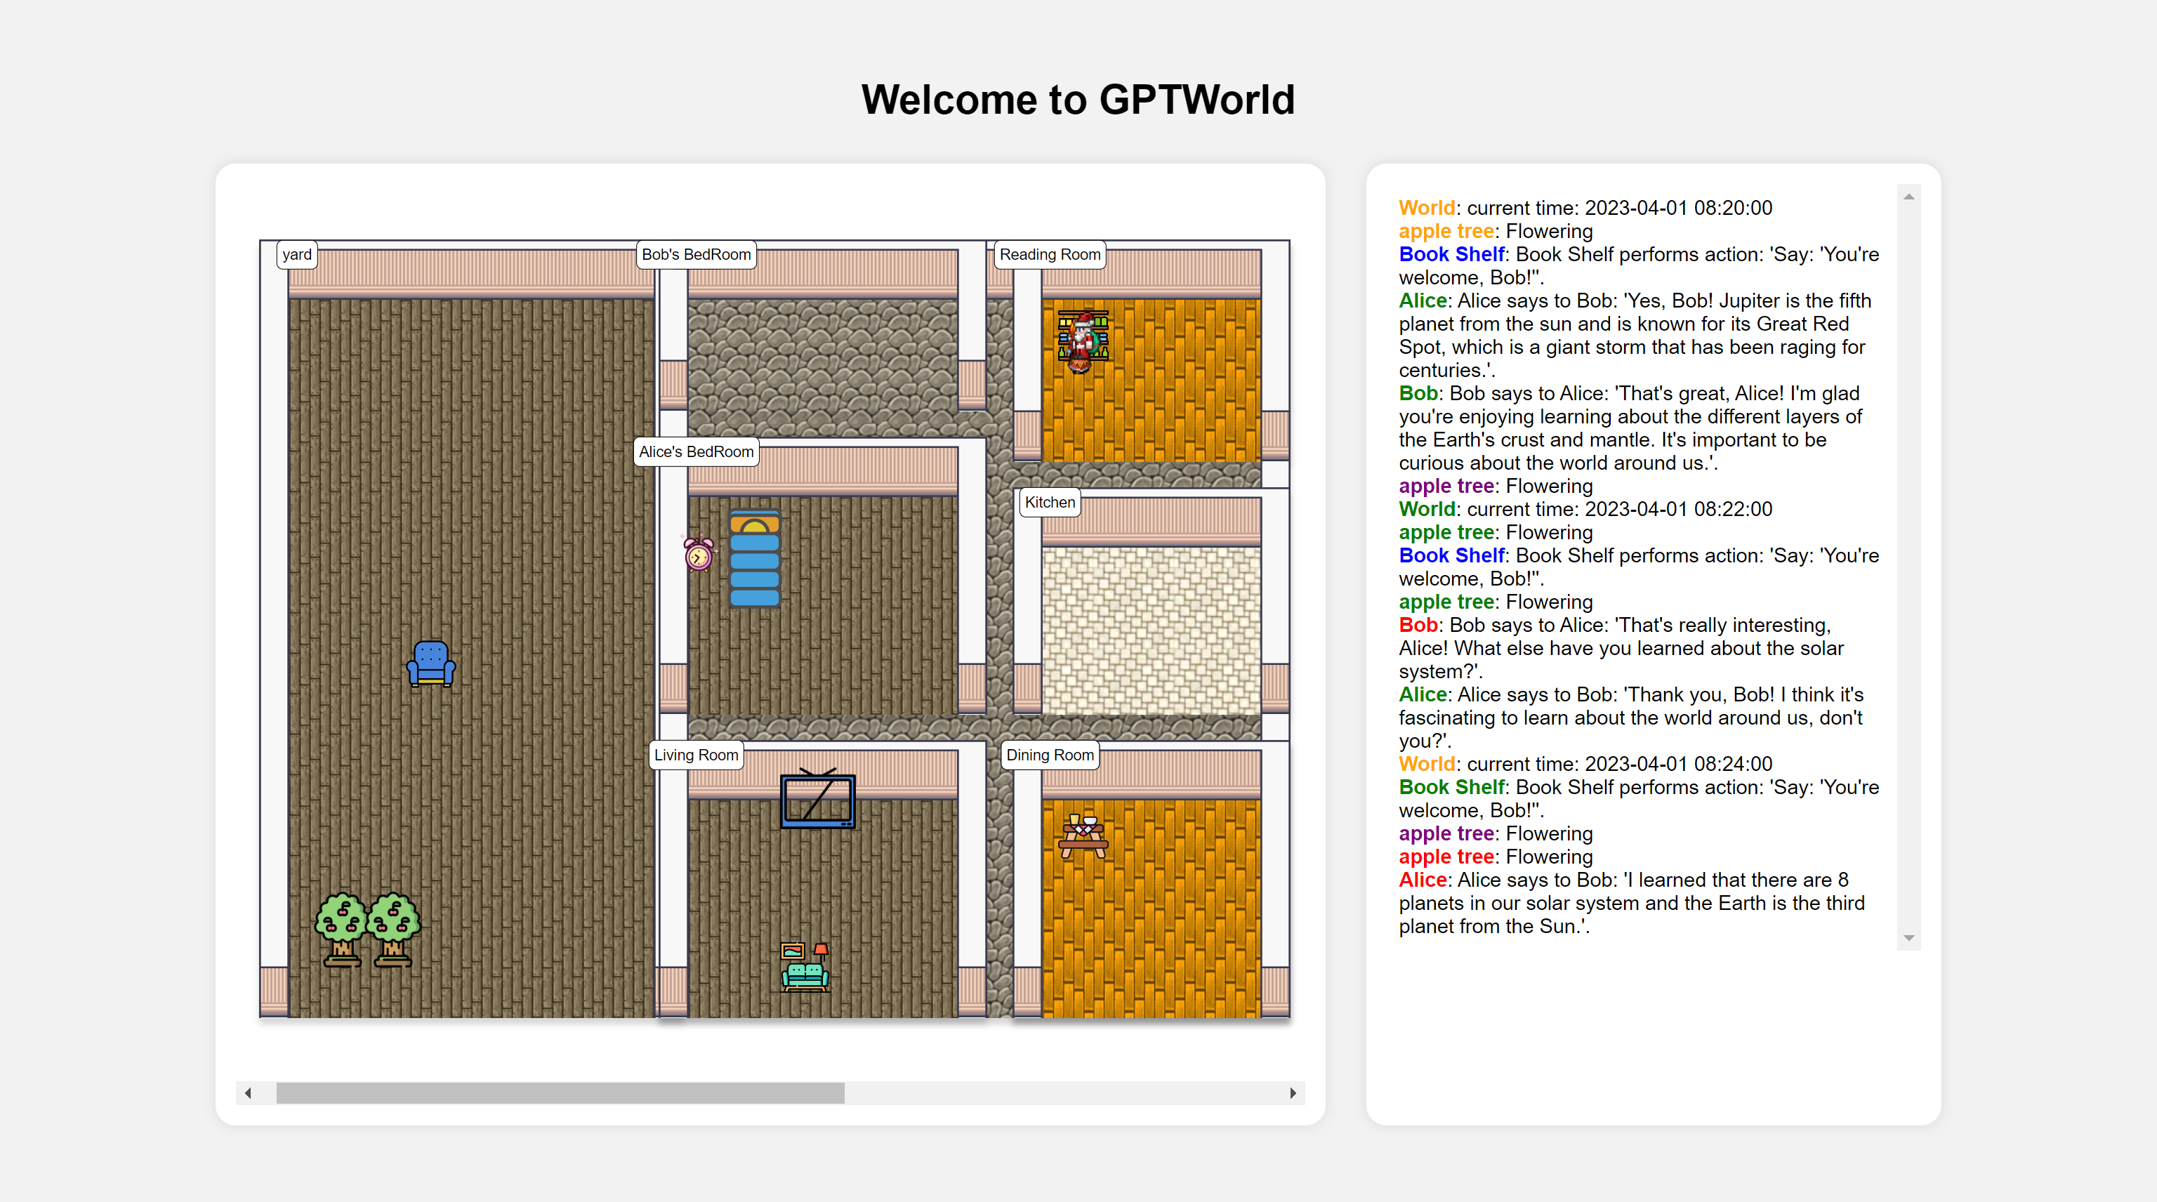Image resolution: width=2157 pixels, height=1202 pixels.
Task: Click the Living Room label
Action: tap(696, 755)
